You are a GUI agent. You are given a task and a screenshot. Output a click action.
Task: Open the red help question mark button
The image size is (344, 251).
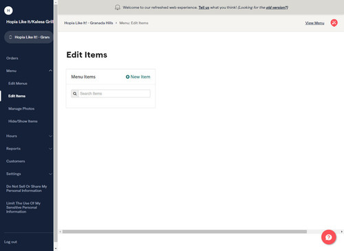329,237
